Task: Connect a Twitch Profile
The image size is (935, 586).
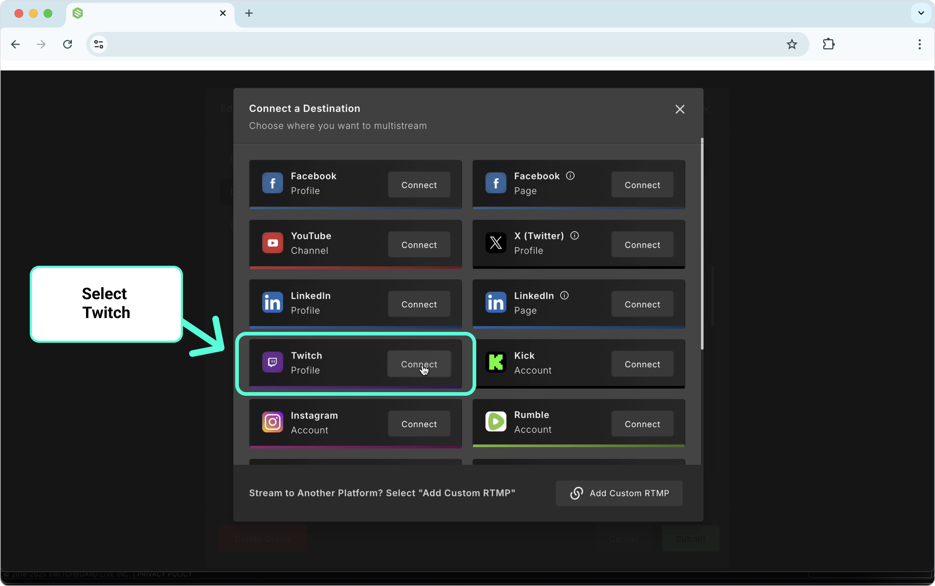Action: click(419, 364)
